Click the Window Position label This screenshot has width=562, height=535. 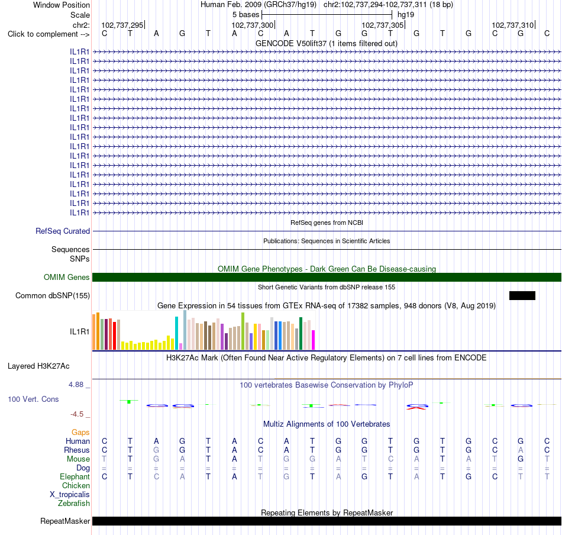point(62,5)
